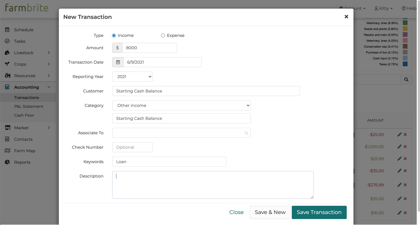Delete the -$276.99 transaction with red X
This screenshot has width=420, height=225.
click(x=405, y=185)
